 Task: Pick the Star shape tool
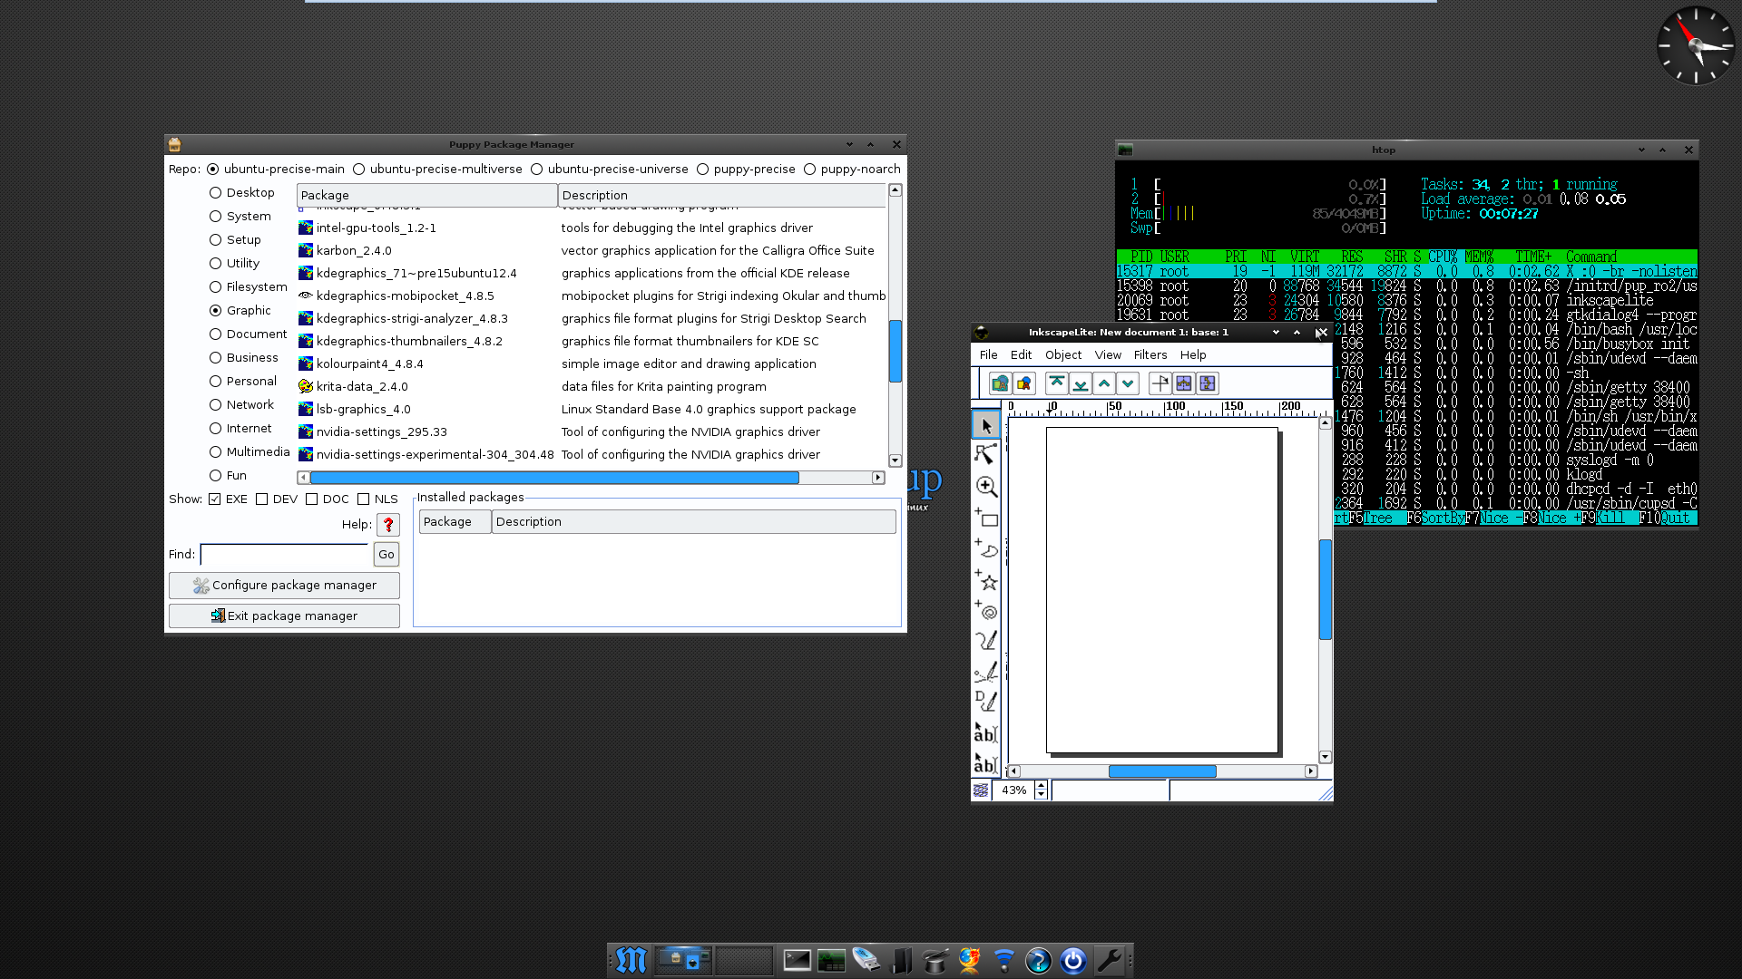point(986,580)
